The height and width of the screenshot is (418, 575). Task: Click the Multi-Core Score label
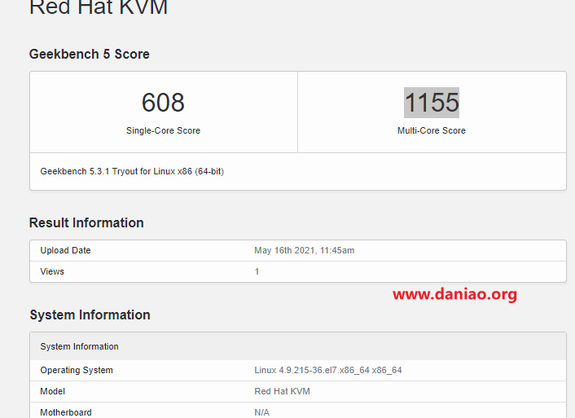tap(432, 130)
